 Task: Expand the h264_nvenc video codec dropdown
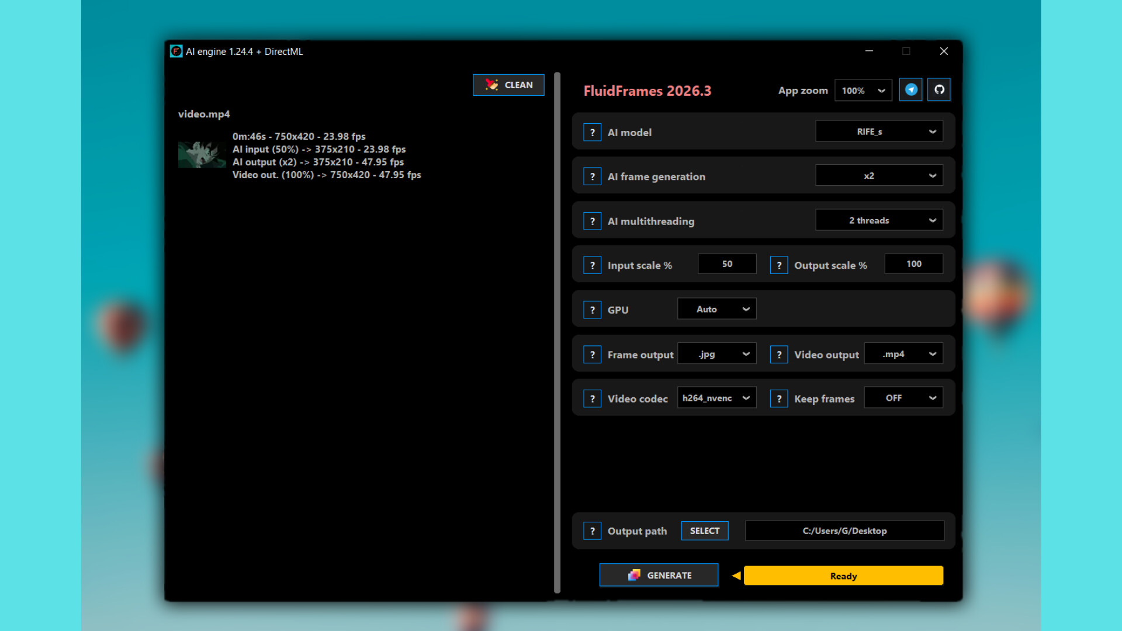pos(717,398)
